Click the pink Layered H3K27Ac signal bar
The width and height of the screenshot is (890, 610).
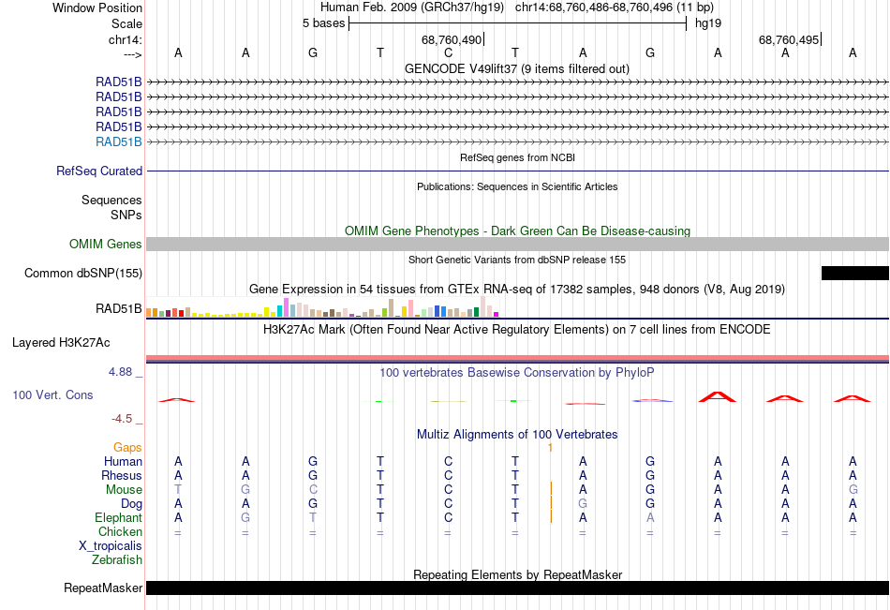click(517, 358)
